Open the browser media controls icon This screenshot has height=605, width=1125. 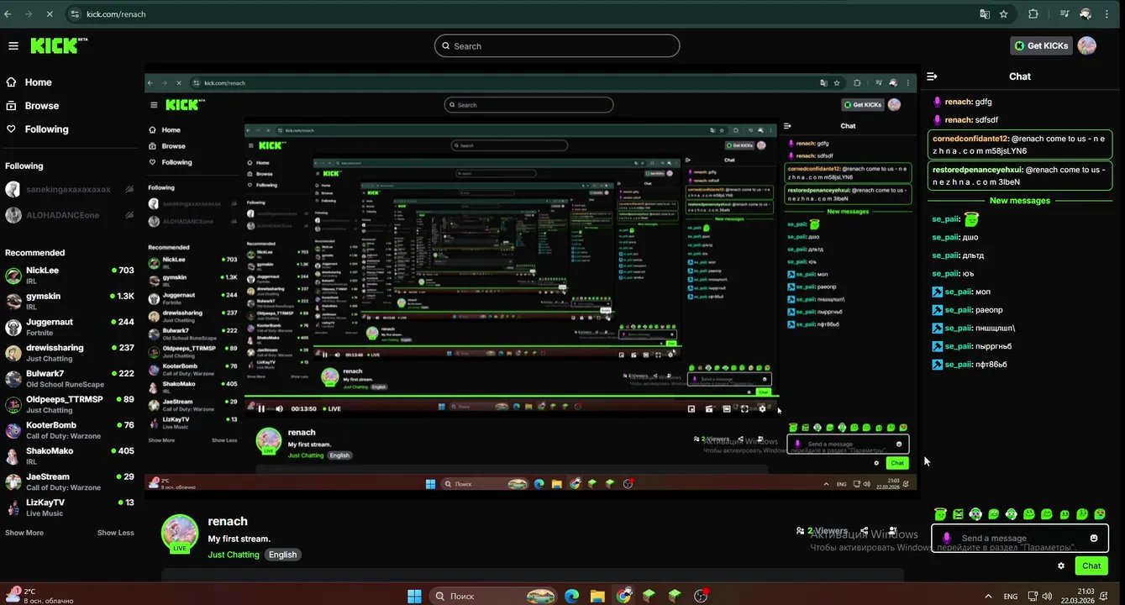1065,14
